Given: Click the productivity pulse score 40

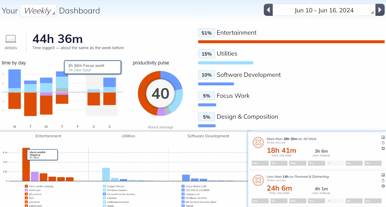Looking at the screenshot, I should [x=160, y=93].
